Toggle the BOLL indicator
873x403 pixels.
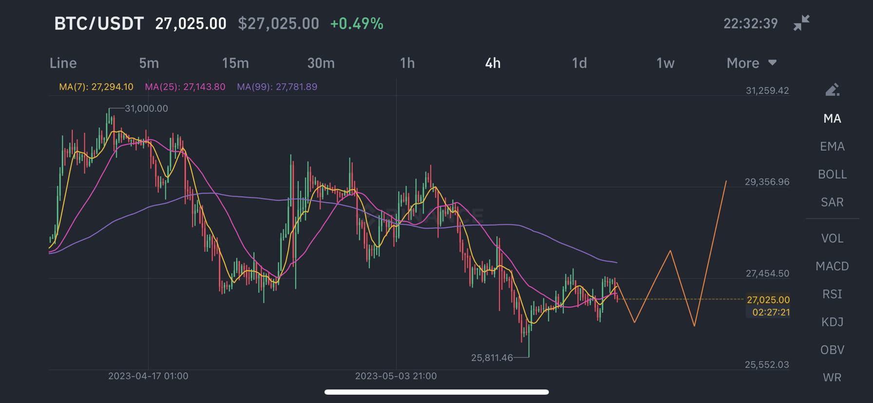coord(832,174)
